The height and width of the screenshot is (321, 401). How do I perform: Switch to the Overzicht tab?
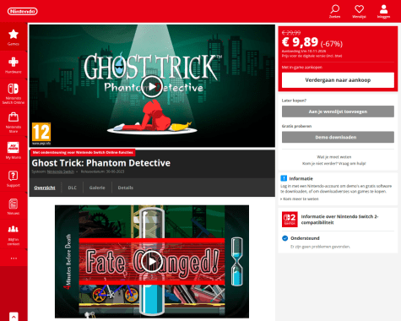[x=45, y=188]
